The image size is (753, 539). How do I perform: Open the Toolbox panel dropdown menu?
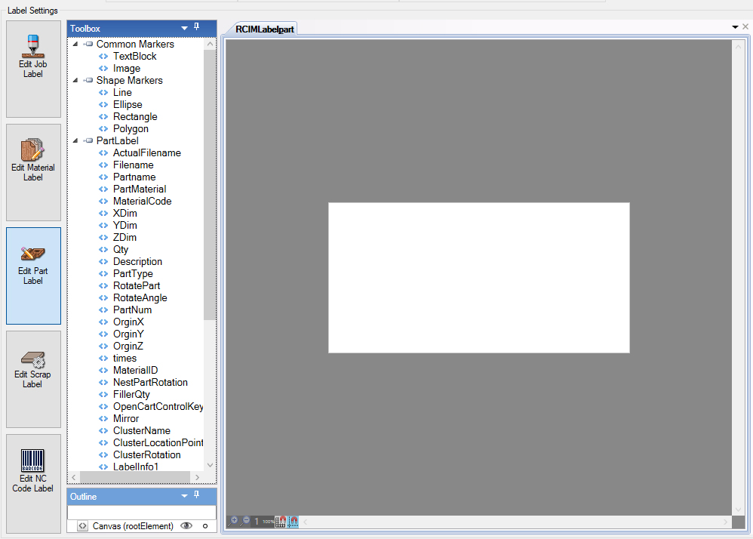point(183,27)
